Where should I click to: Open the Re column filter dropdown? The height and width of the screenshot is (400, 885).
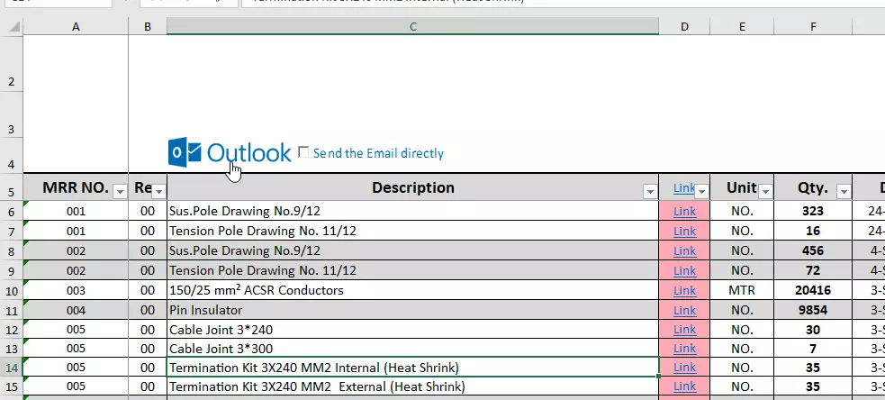(158, 192)
